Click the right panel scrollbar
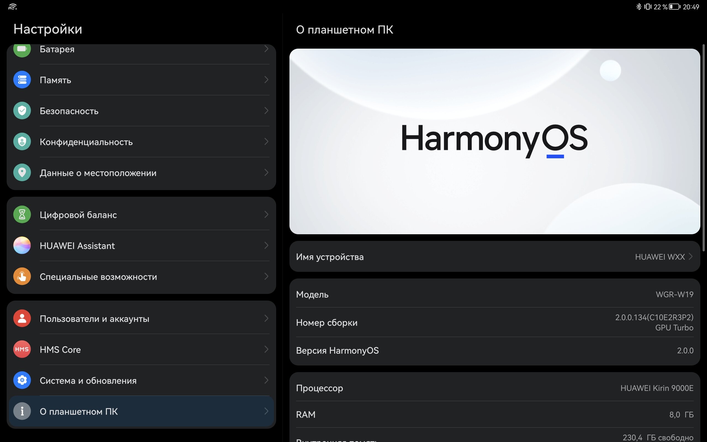This screenshot has height=442, width=707. click(x=703, y=147)
